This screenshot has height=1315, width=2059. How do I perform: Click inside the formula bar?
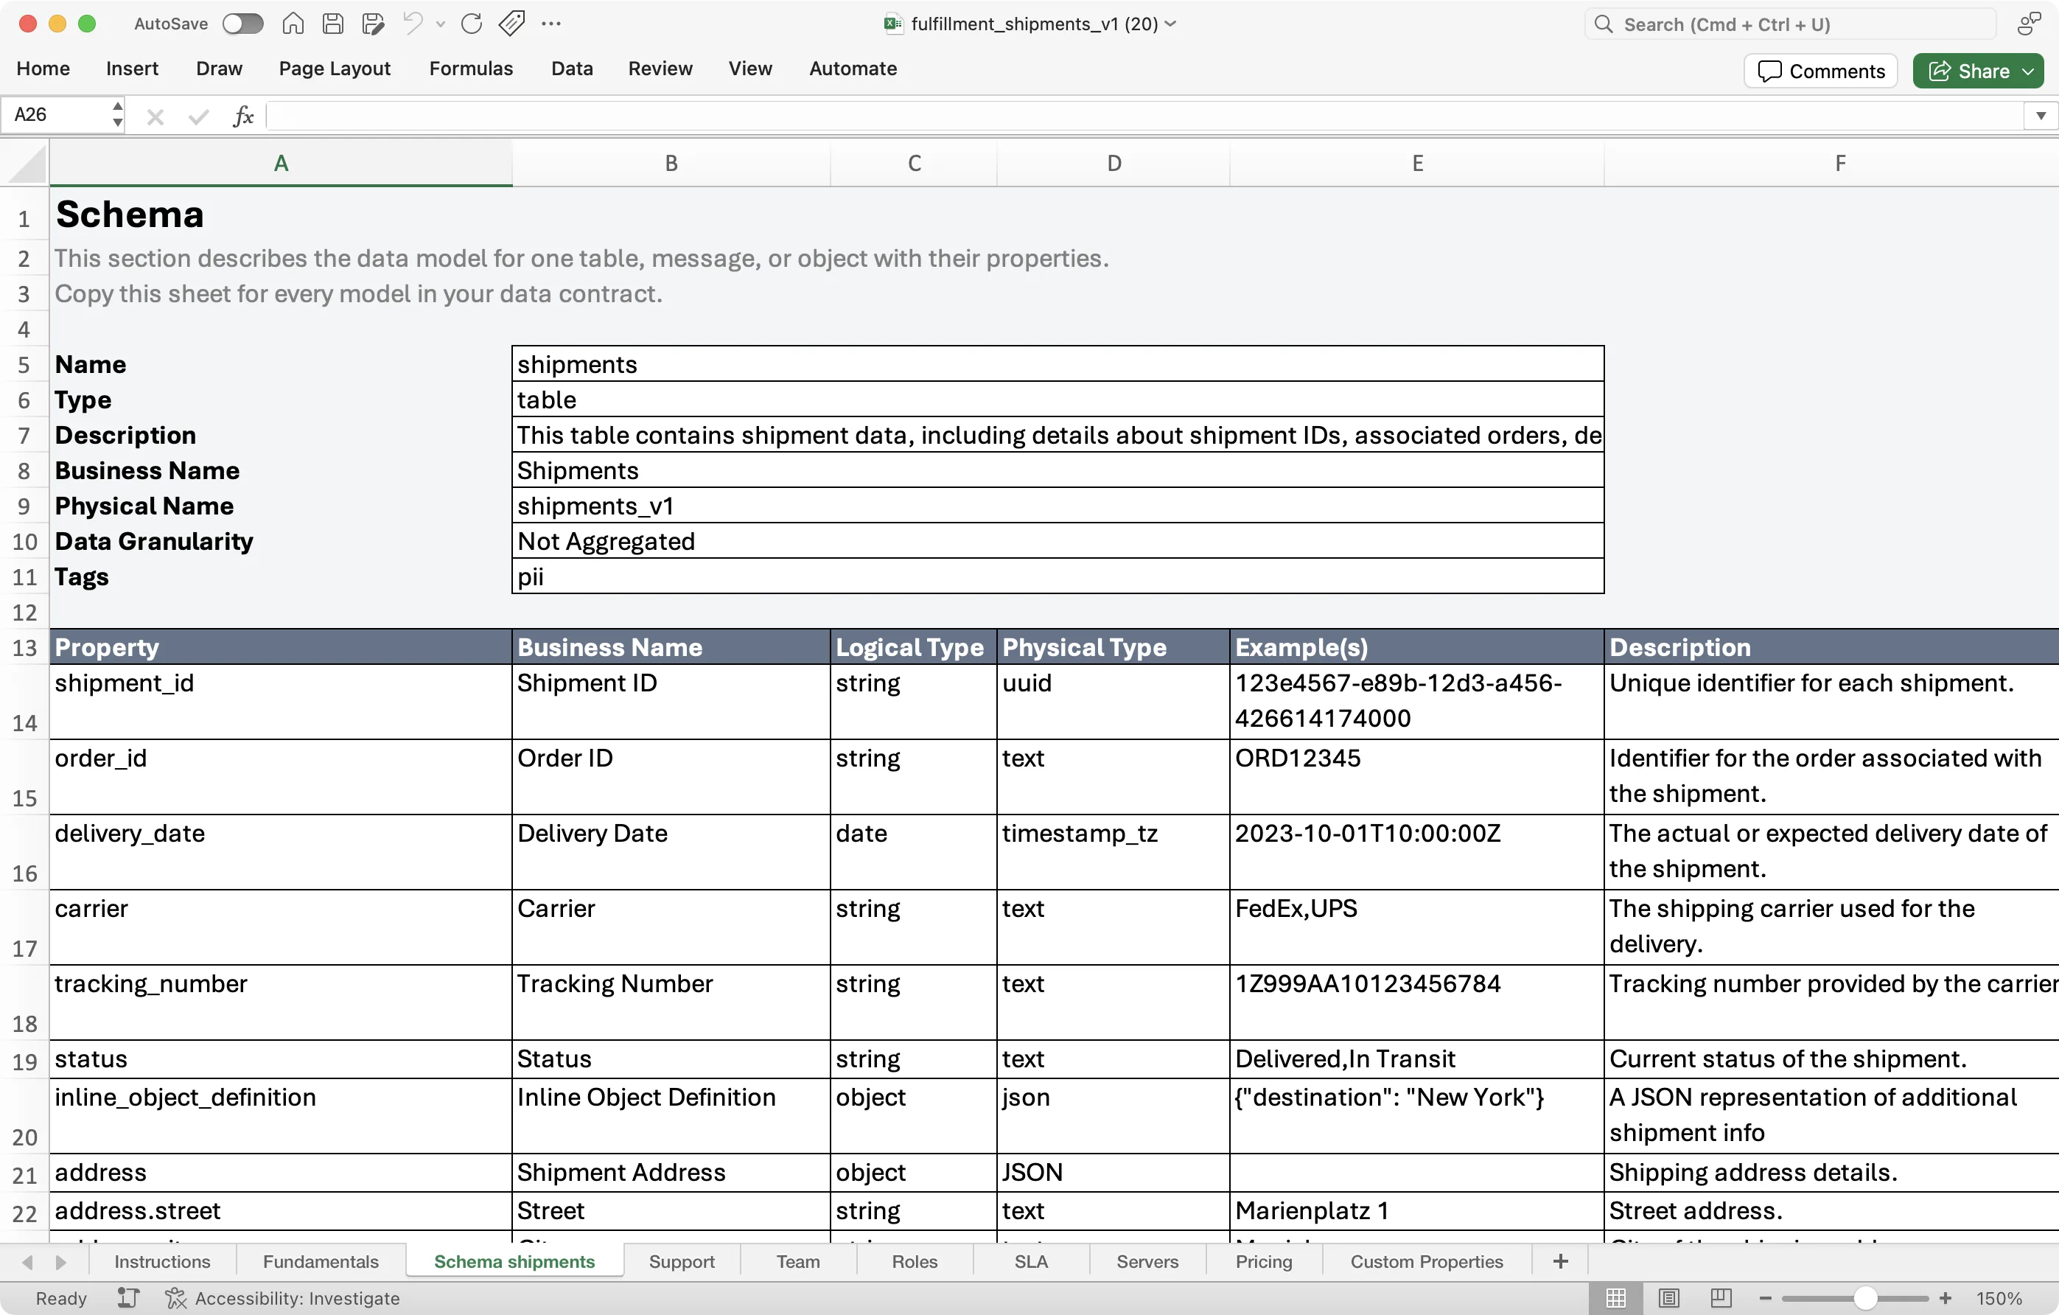(x=1144, y=116)
